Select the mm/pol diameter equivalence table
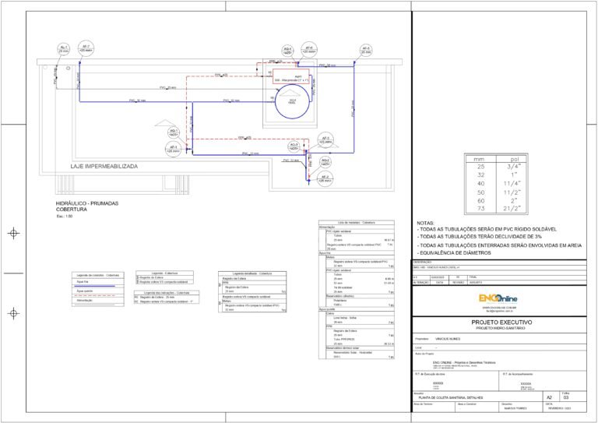Image resolution: width=598 pixels, height=423 pixels. pyautogui.click(x=496, y=184)
